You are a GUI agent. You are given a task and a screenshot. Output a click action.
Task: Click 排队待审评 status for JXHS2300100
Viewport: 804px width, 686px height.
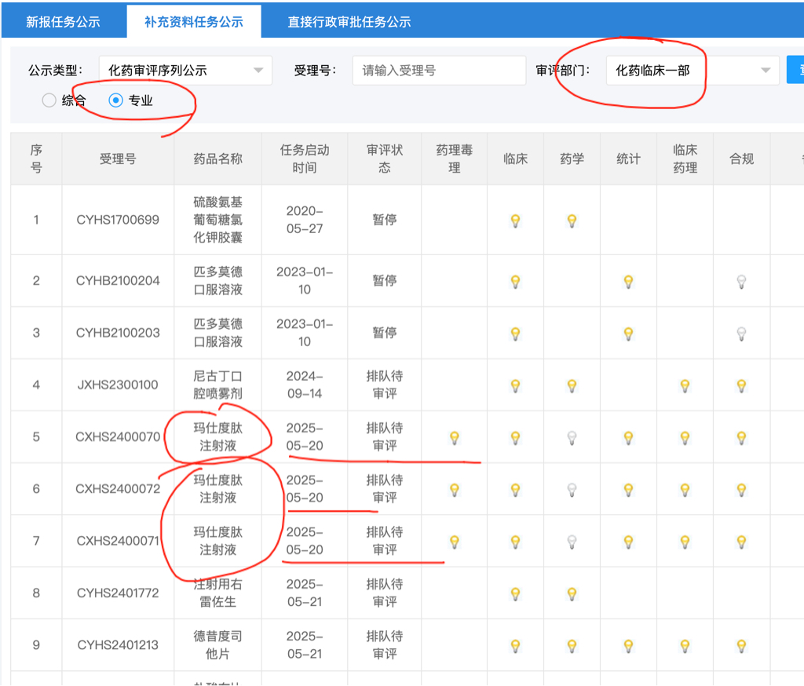point(385,385)
